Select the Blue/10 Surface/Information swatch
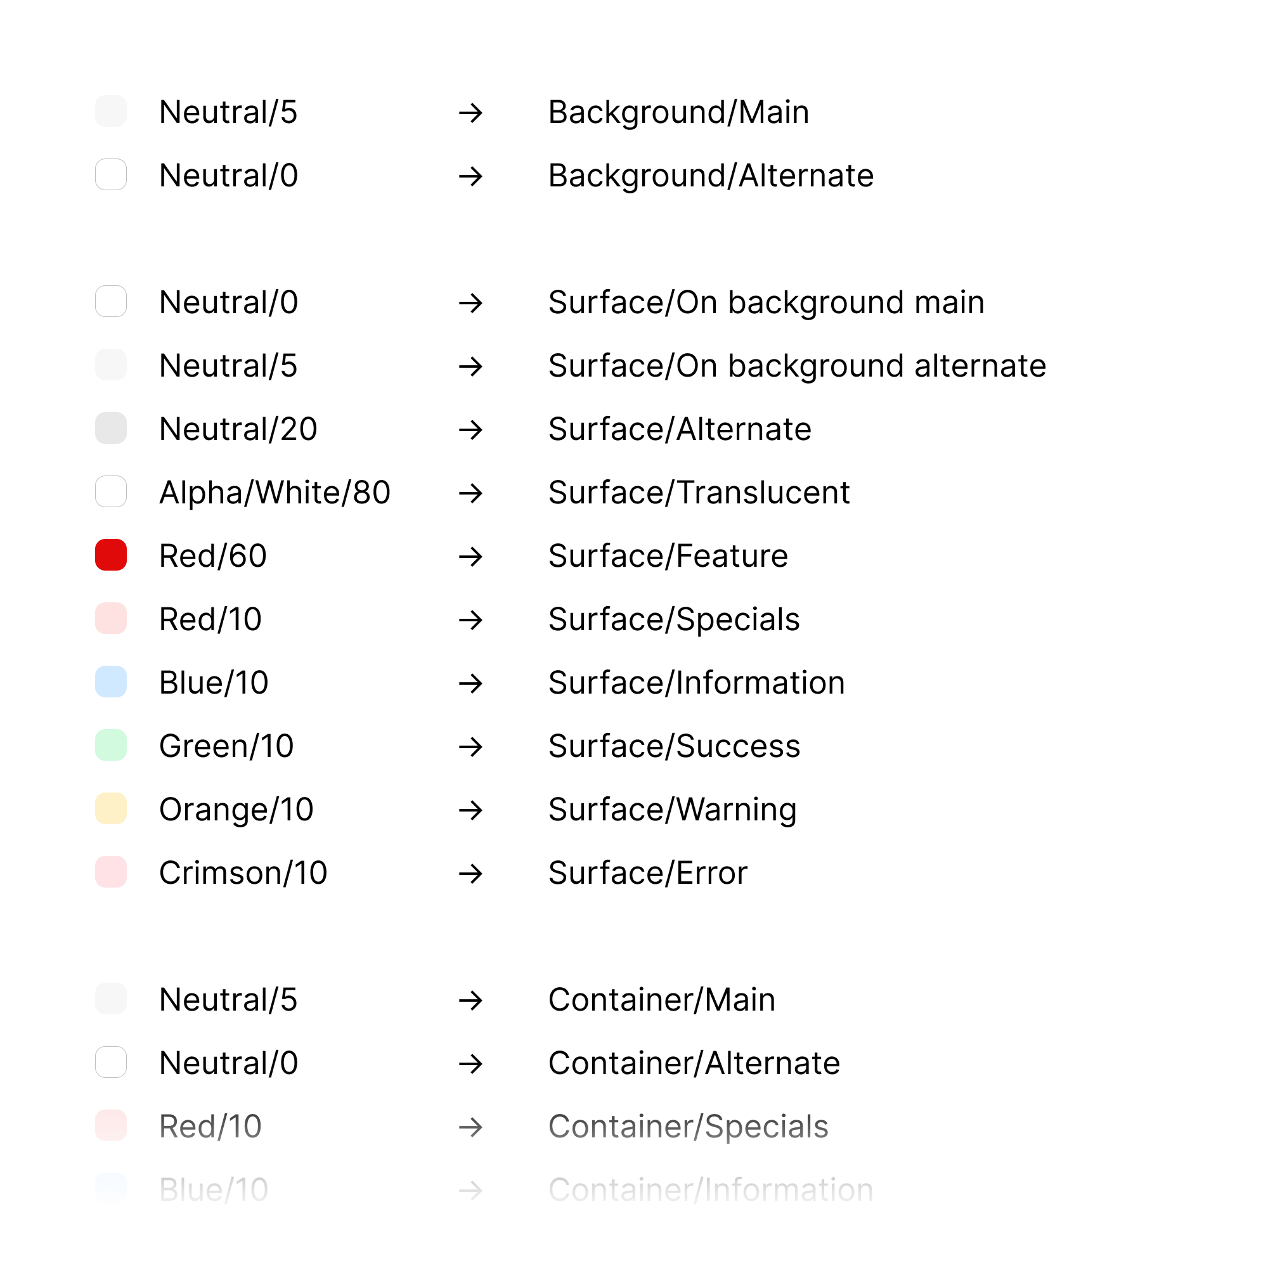 tap(111, 682)
